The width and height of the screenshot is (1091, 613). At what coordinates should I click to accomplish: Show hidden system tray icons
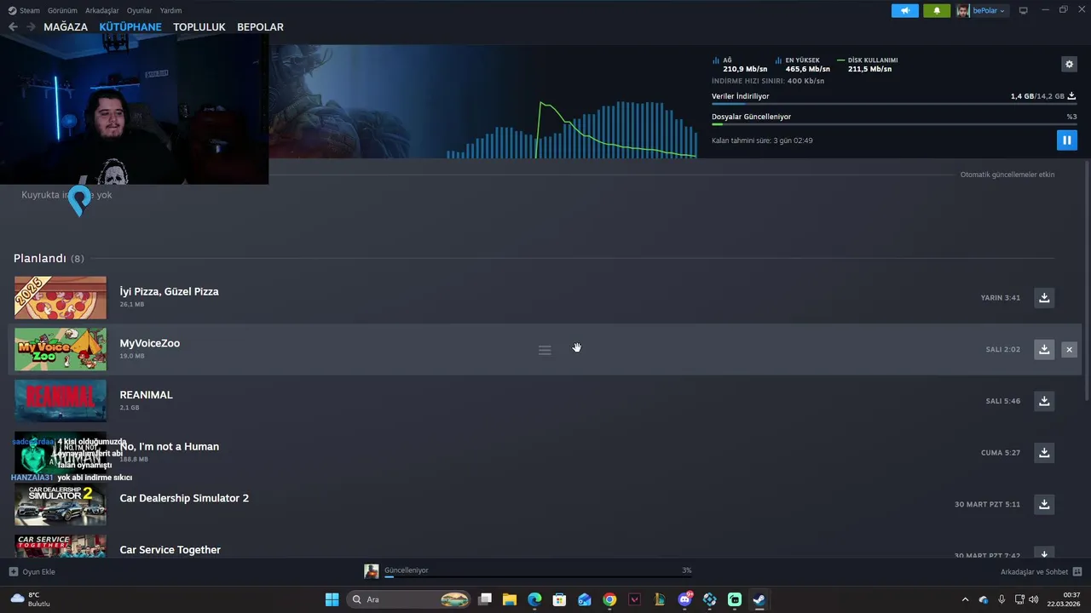[965, 599]
